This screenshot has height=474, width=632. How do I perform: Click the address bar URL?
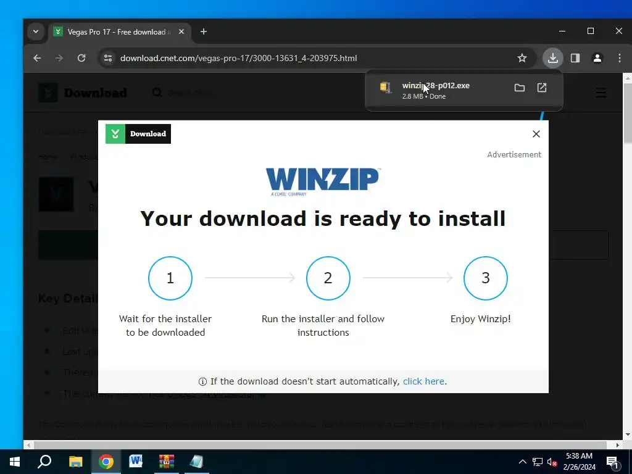[239, 58]
